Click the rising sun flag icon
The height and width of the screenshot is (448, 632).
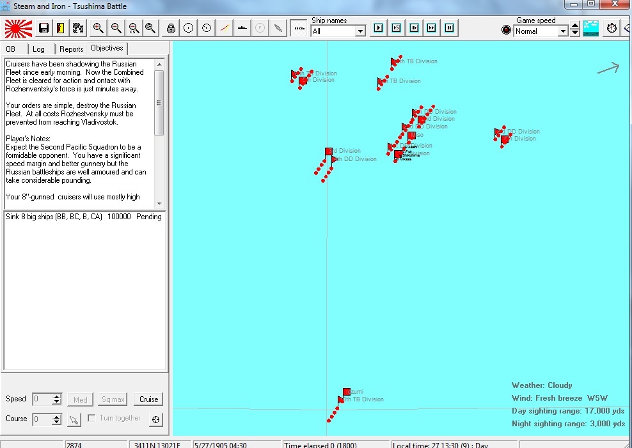click(19, 29)
